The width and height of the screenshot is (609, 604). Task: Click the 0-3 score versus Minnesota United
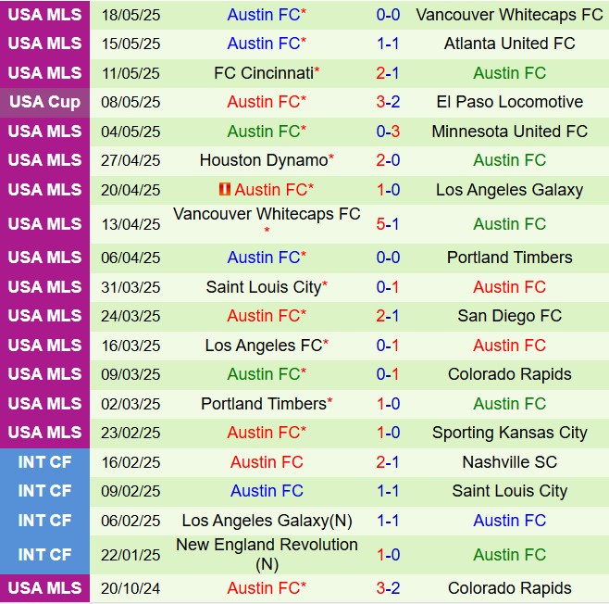coord(388,132)
